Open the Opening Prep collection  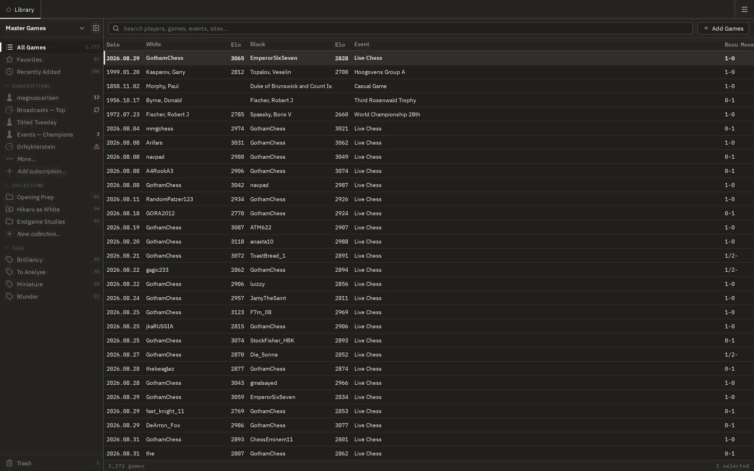click(x=52, y=197)
